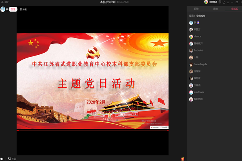The image size is (242, 161).
Task: Click the 主持模式 host mode label
Action: [x=213, y=2]
